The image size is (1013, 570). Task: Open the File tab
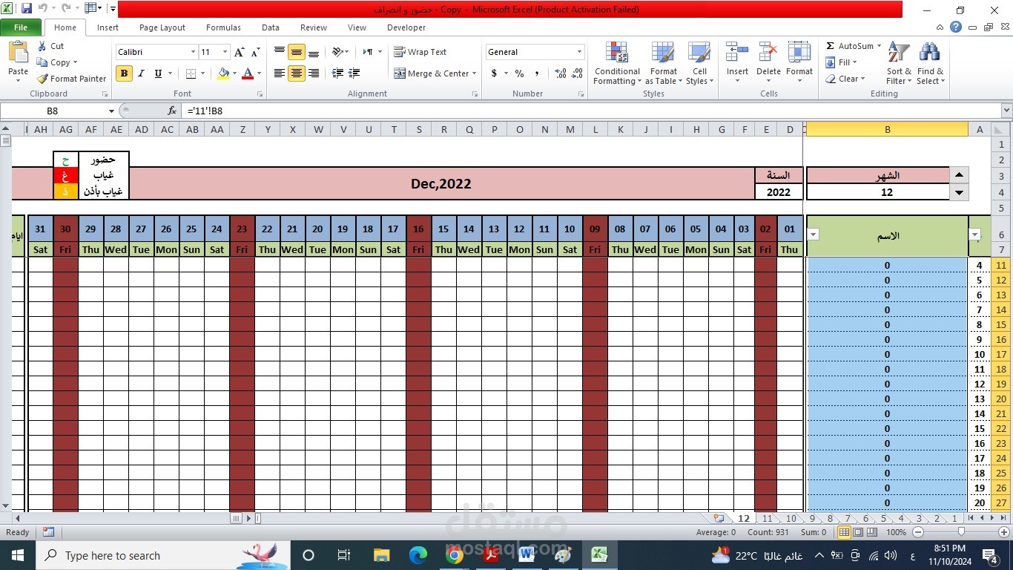pyautogui.click(x=21, y=27)
